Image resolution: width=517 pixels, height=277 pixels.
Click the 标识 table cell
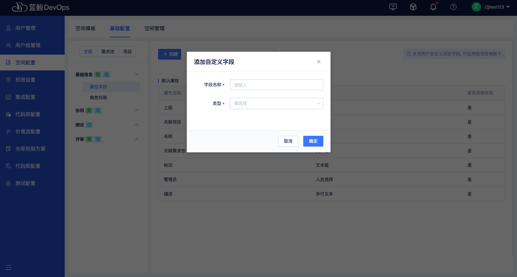tap(168, 165)
